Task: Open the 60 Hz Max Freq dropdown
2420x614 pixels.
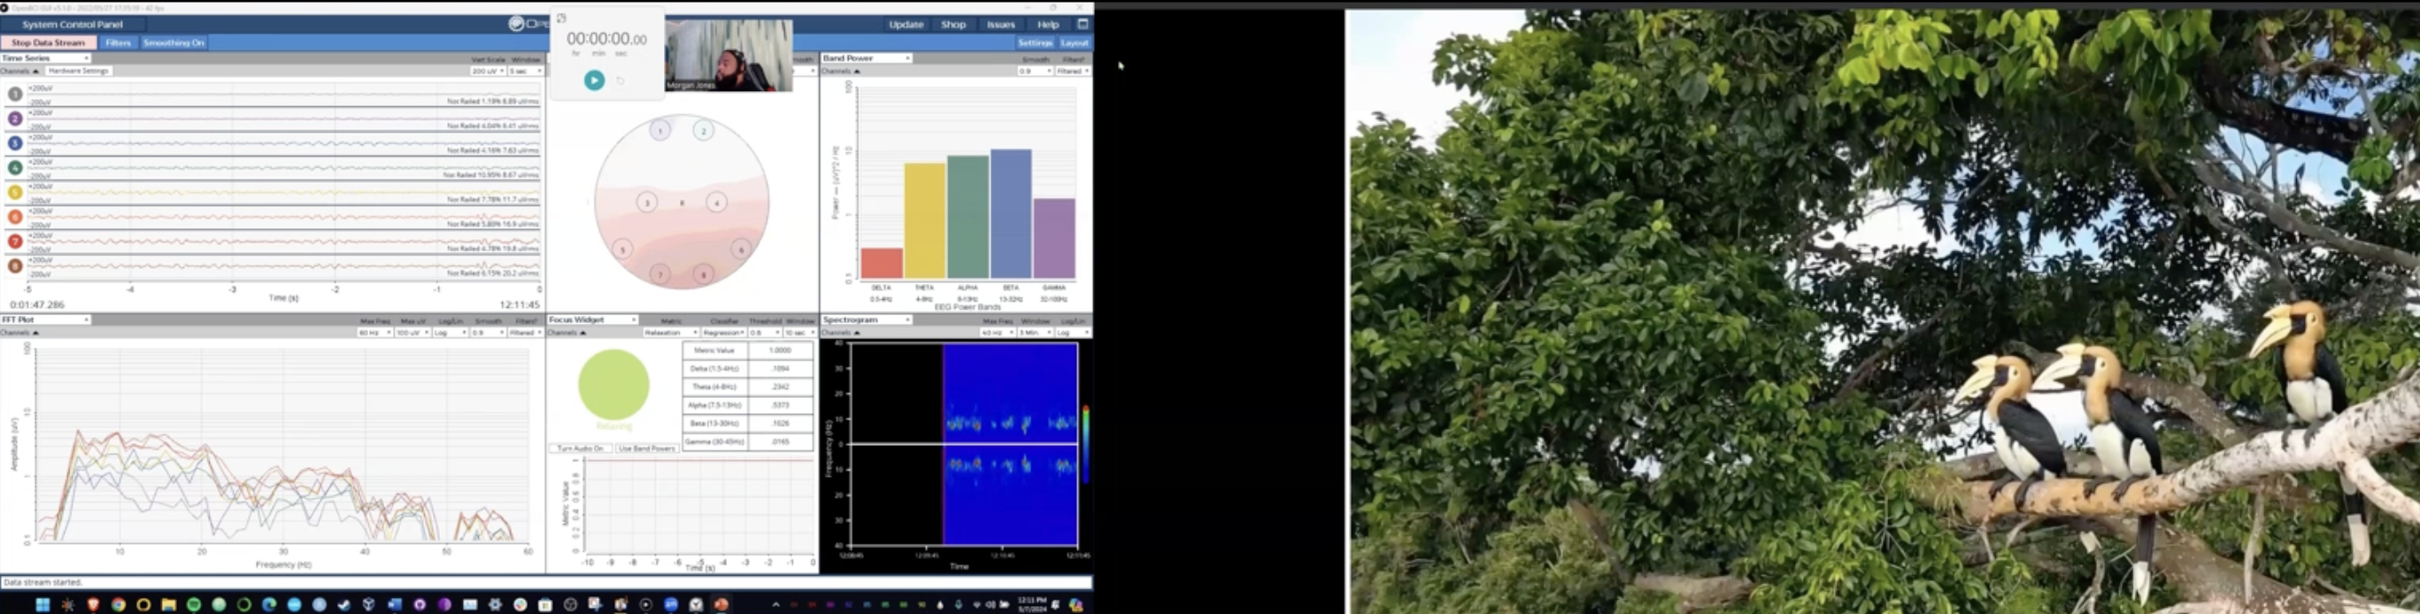Action: tap(374, 333)
